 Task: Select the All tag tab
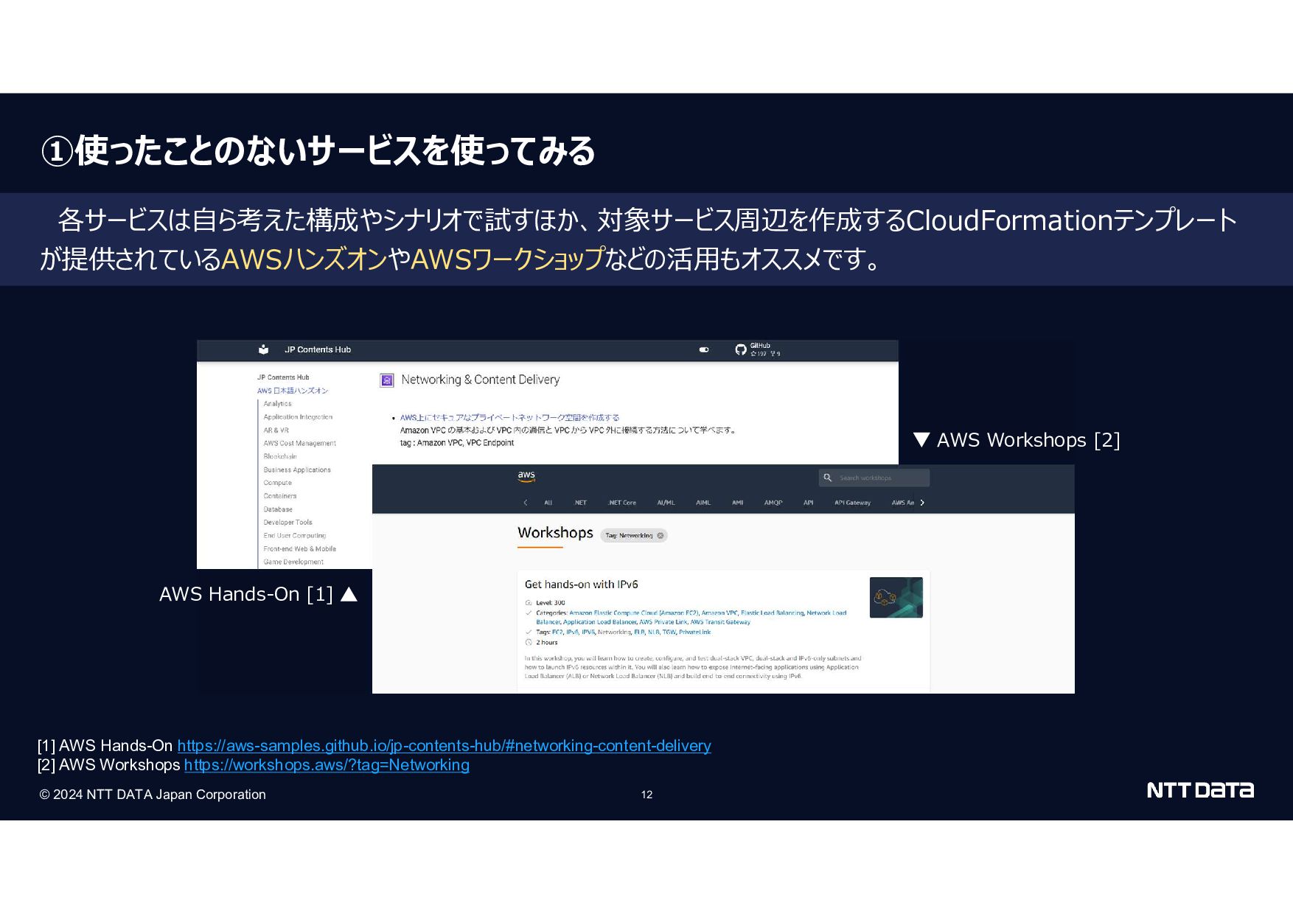[548, 503]
